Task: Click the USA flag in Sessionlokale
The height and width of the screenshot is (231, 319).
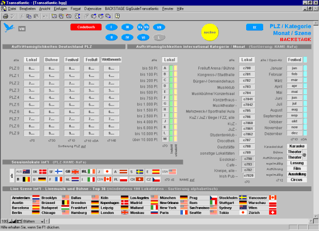Action: 172,172
